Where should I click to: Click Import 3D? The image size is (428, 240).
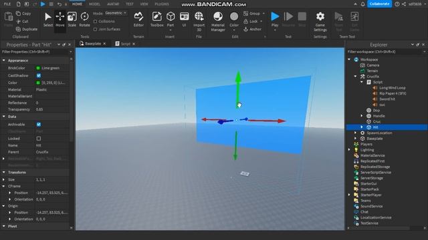[x=199, y=21]
